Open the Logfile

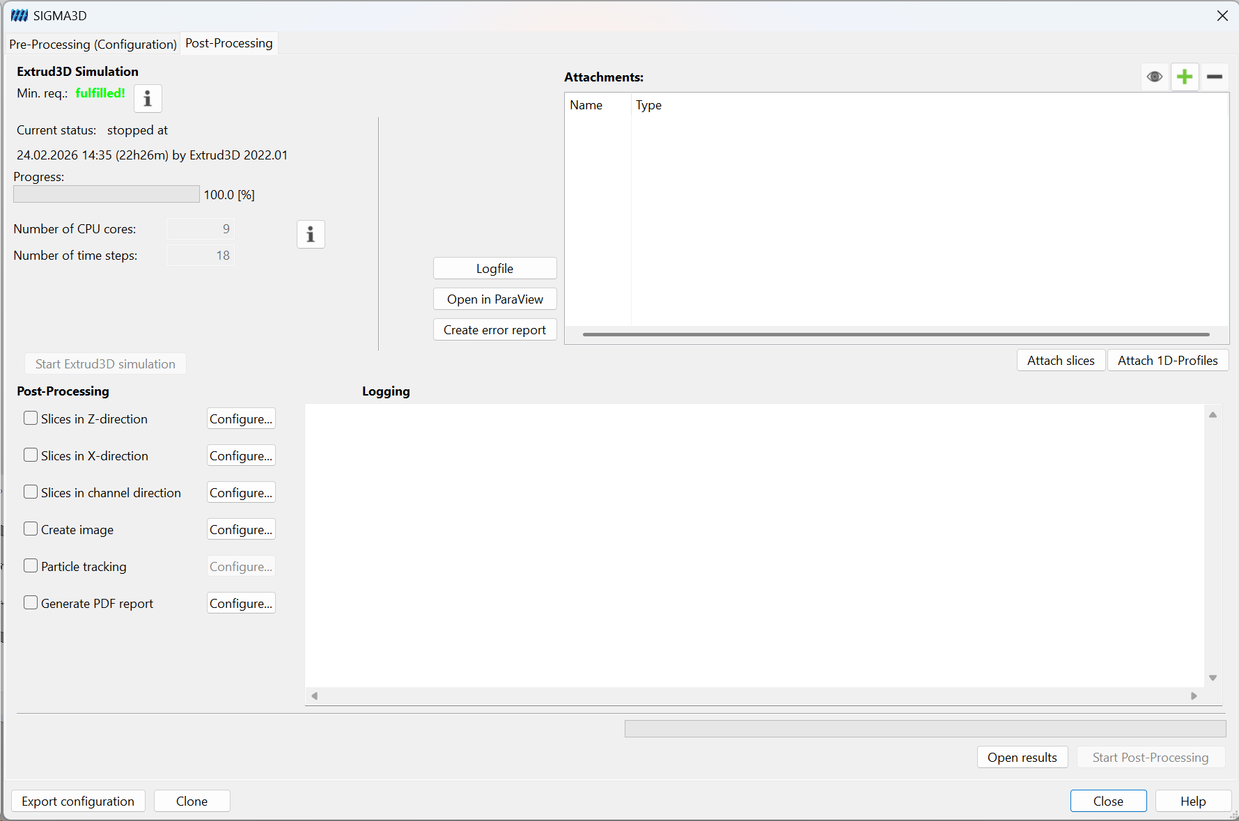(494, 269)
